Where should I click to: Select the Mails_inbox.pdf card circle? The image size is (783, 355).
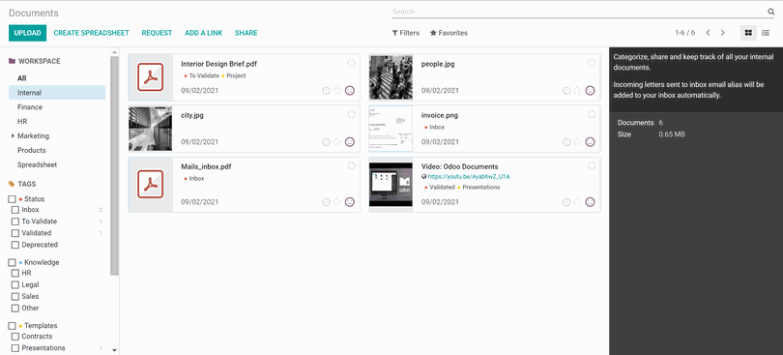(351, 166)
